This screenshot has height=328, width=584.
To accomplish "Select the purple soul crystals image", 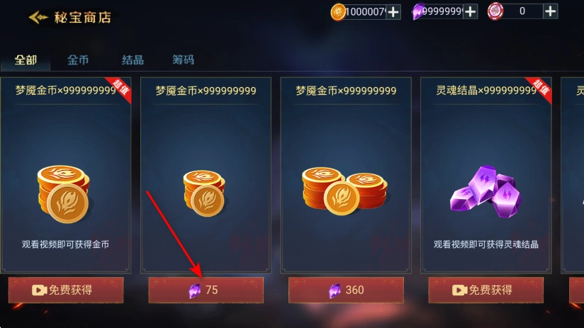I will (x=485, y=192).
